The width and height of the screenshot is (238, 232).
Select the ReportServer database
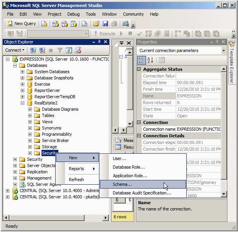(47, 90)
